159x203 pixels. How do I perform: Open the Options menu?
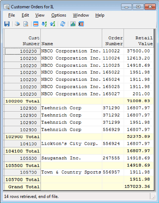59,15
